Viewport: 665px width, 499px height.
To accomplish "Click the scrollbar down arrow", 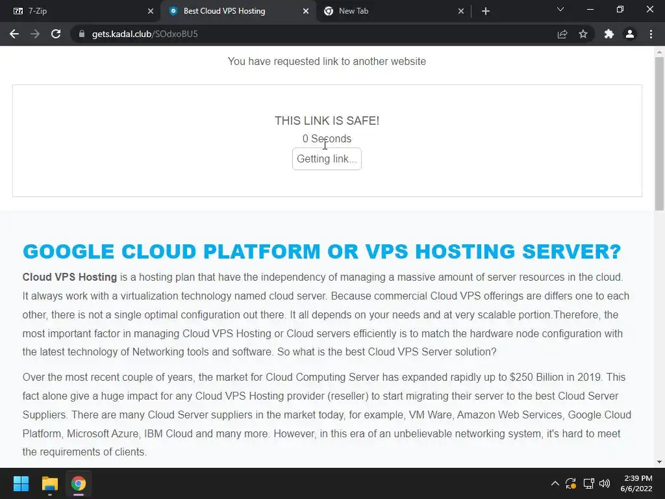I will (x=659, y=462).
